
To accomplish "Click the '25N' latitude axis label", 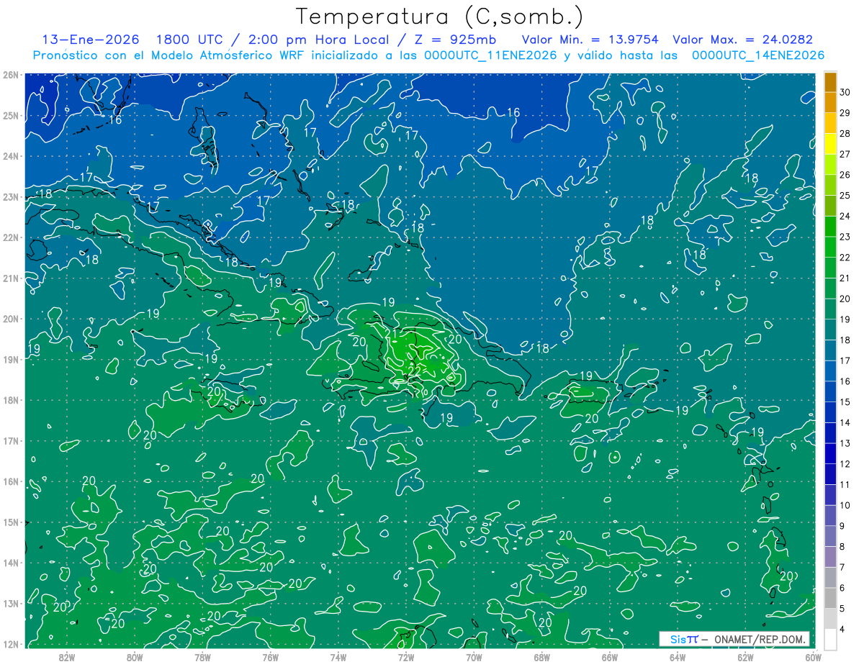I will coord(11,116).
